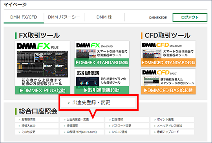Start DMMCFD BASIC起動 tool

coord(168,90)
